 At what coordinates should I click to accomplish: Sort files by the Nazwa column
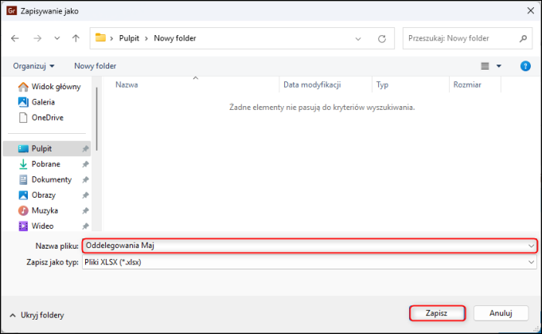pos(127,84)
